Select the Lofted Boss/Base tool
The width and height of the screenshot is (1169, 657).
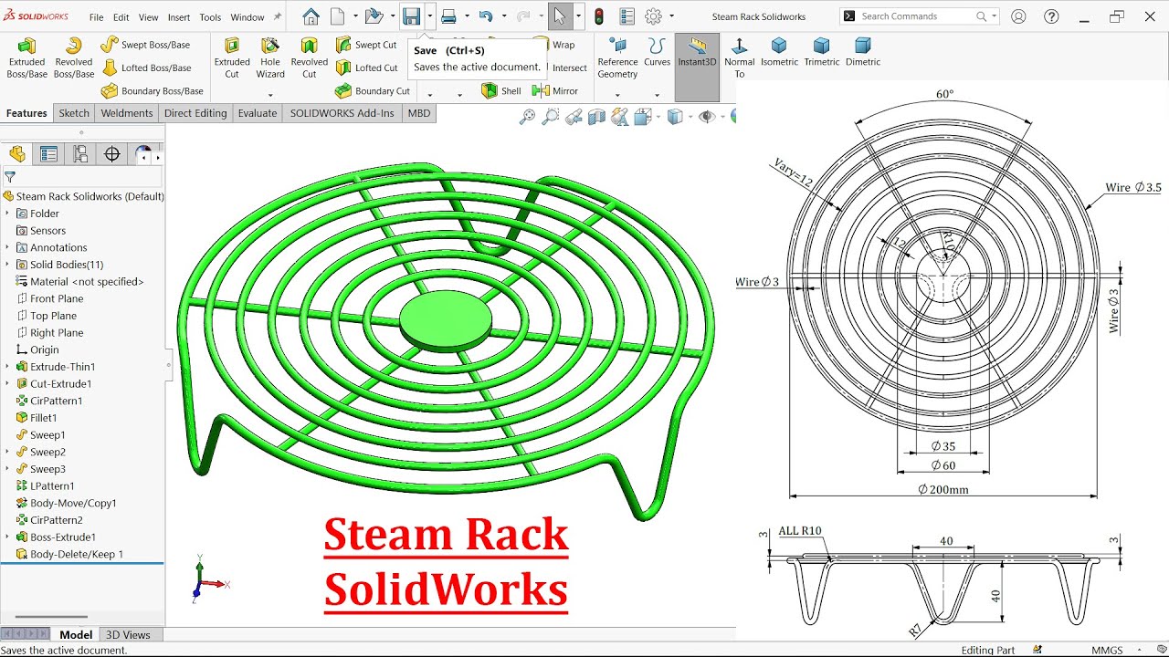click(146, 68)
